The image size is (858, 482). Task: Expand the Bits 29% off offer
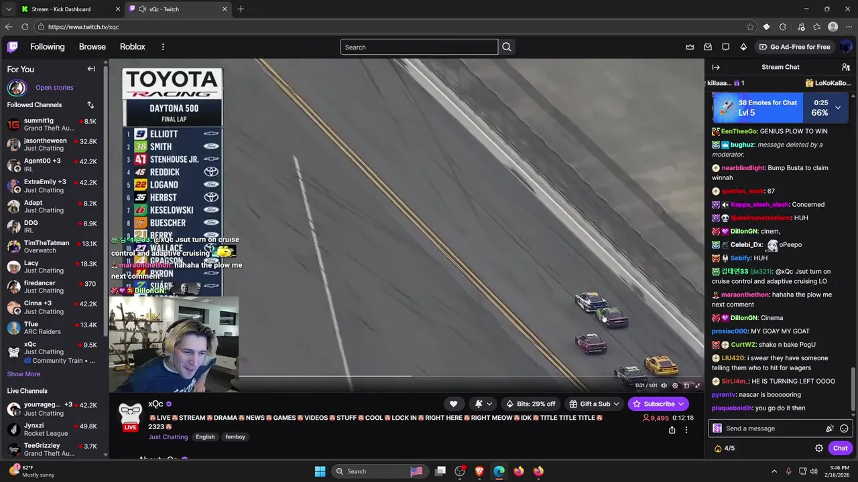pyautogui.click(x=531, y=404)
